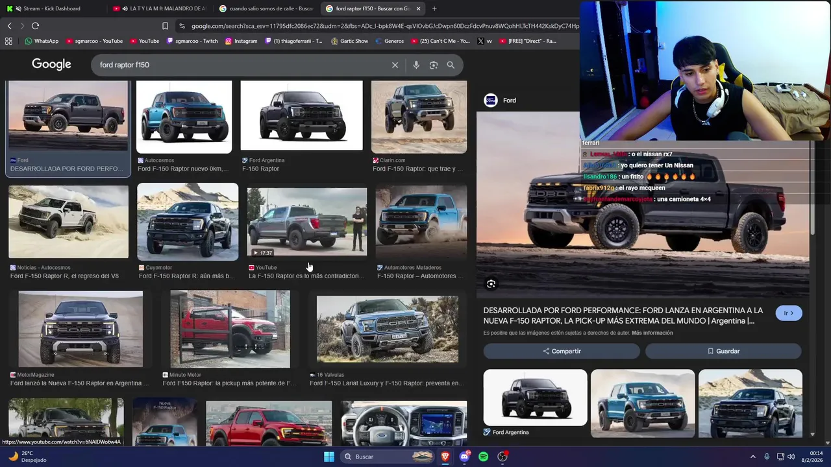
Task: Select the Ford Argentina black F-150 Raptor thumbnail
Action: pyautogui.click(x=301, y=115)
